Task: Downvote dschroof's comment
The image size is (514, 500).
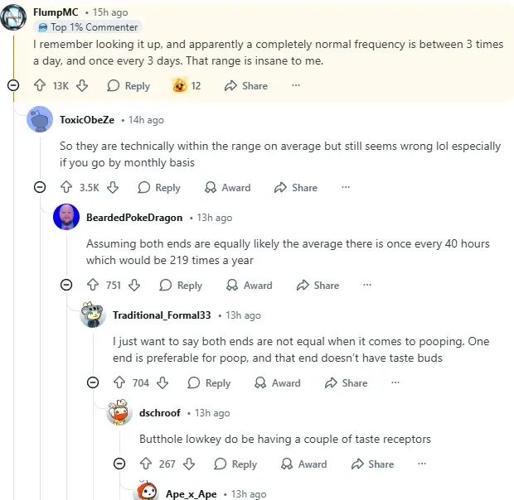Action: pos(188,464)
